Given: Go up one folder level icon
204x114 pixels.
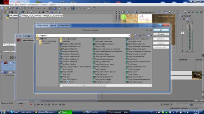Looking at the screenshot, I should coord(133,35).
